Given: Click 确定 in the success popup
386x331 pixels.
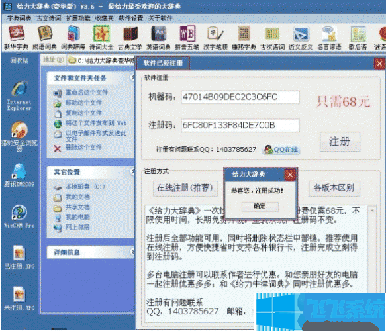Looking at the screenshot, I should tap(260, 207).
